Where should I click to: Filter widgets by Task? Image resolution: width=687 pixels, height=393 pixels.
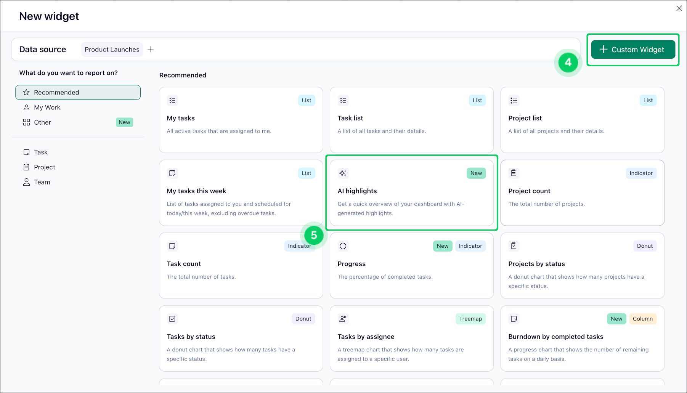(x=40, y=152)
